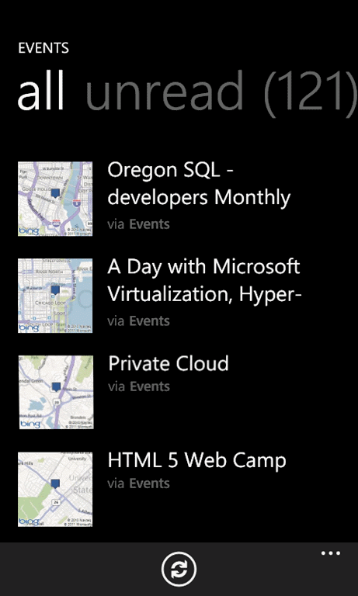Image resolution: width=358 pixels, height=596 pixels.
Task: Click the bing logo on Private Cloud map
Action: pyautogui.click(x=30, y=424)
